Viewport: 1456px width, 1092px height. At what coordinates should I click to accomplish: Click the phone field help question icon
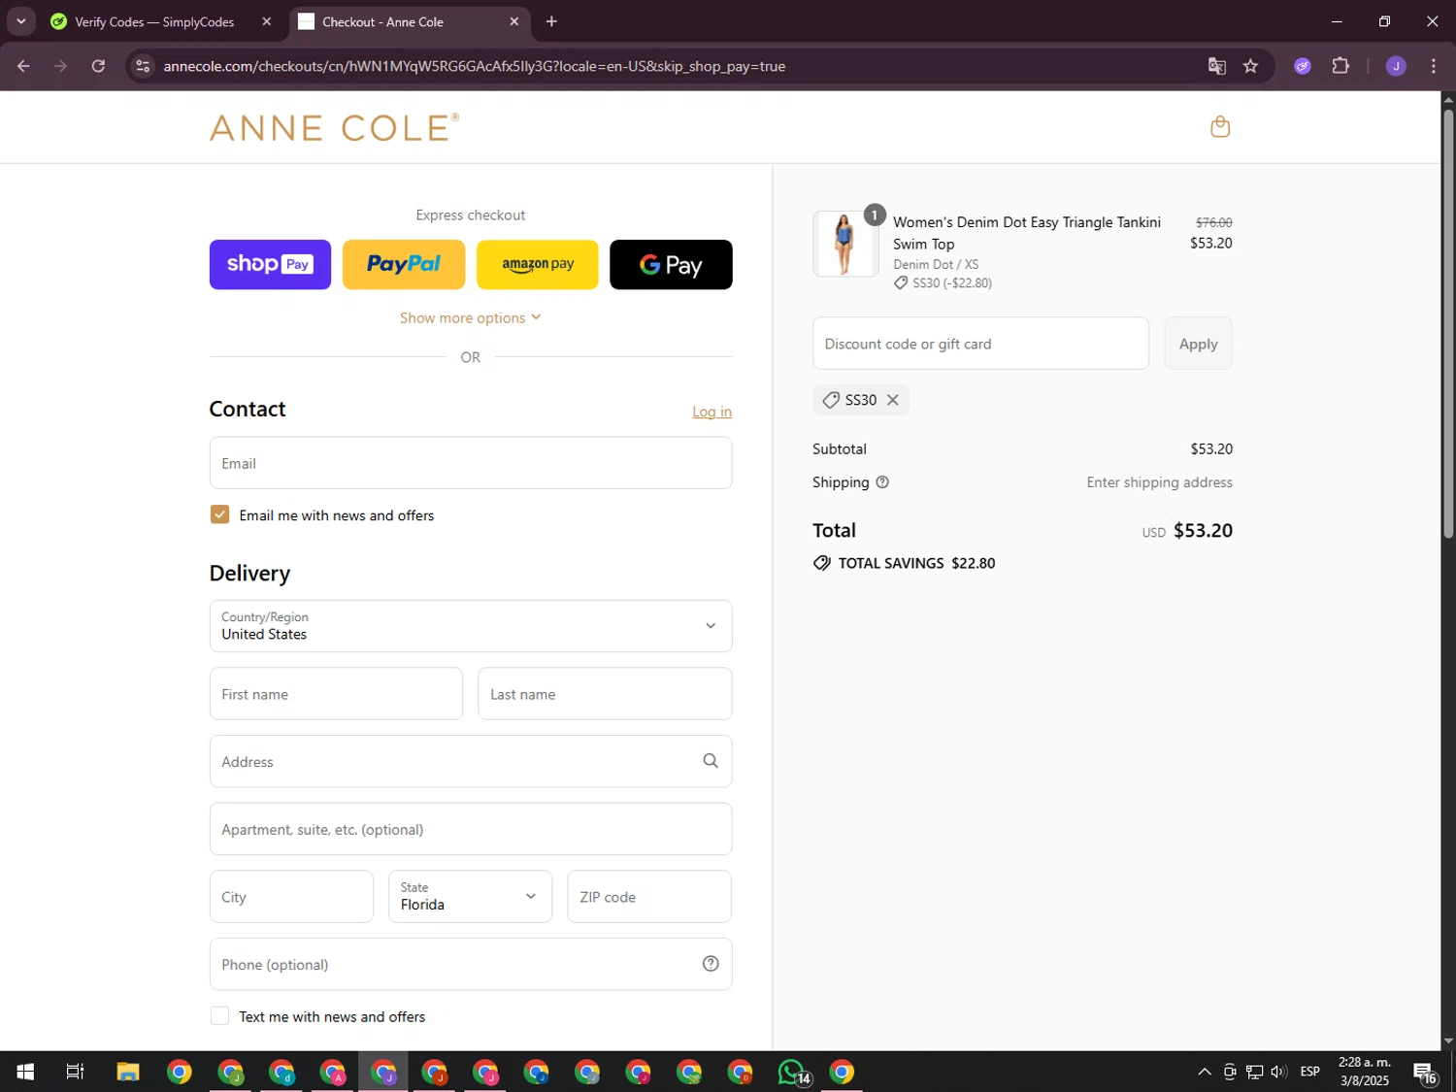pyautogui.click(x=711, y=964)
